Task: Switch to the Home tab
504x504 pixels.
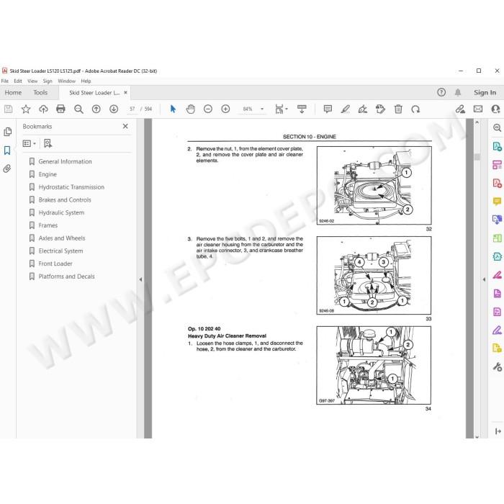Action: 13,93
